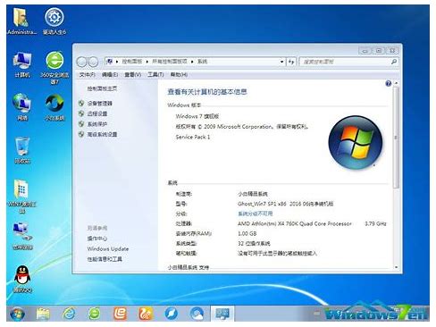Launch the 360安全浏览器 desktop icon

pos(54,67)
